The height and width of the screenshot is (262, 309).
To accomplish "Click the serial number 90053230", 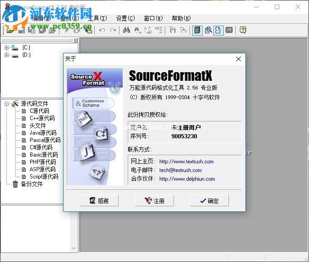I will (x=184, y=136).
